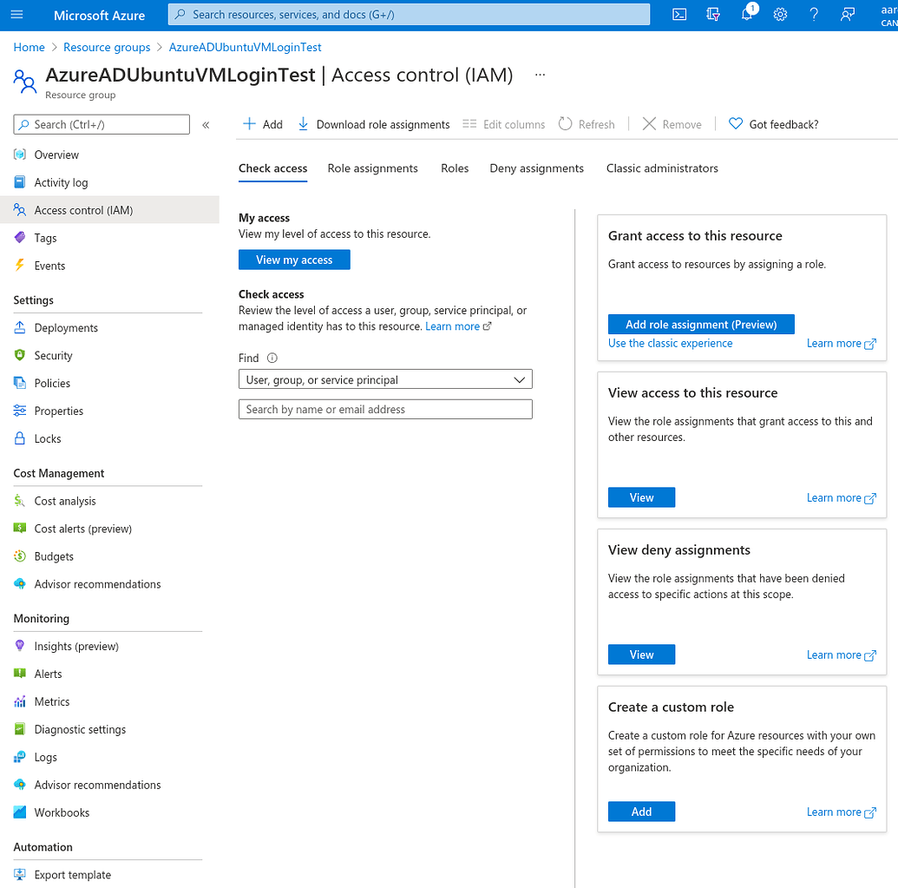This screenshot has width=898, height=888.
Task: Open the Find scope dropdown
Action: pyautogui.click(x=385, y=379)
